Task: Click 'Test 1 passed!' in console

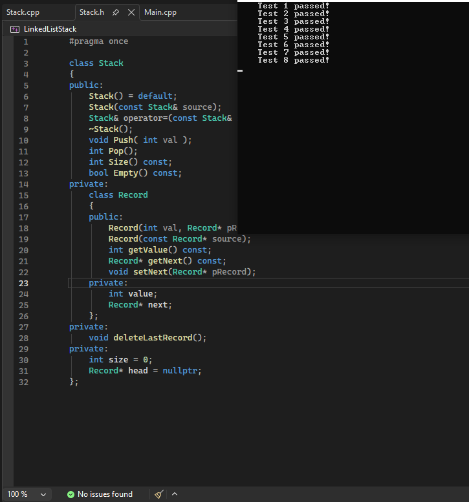Action: [293, 6]
